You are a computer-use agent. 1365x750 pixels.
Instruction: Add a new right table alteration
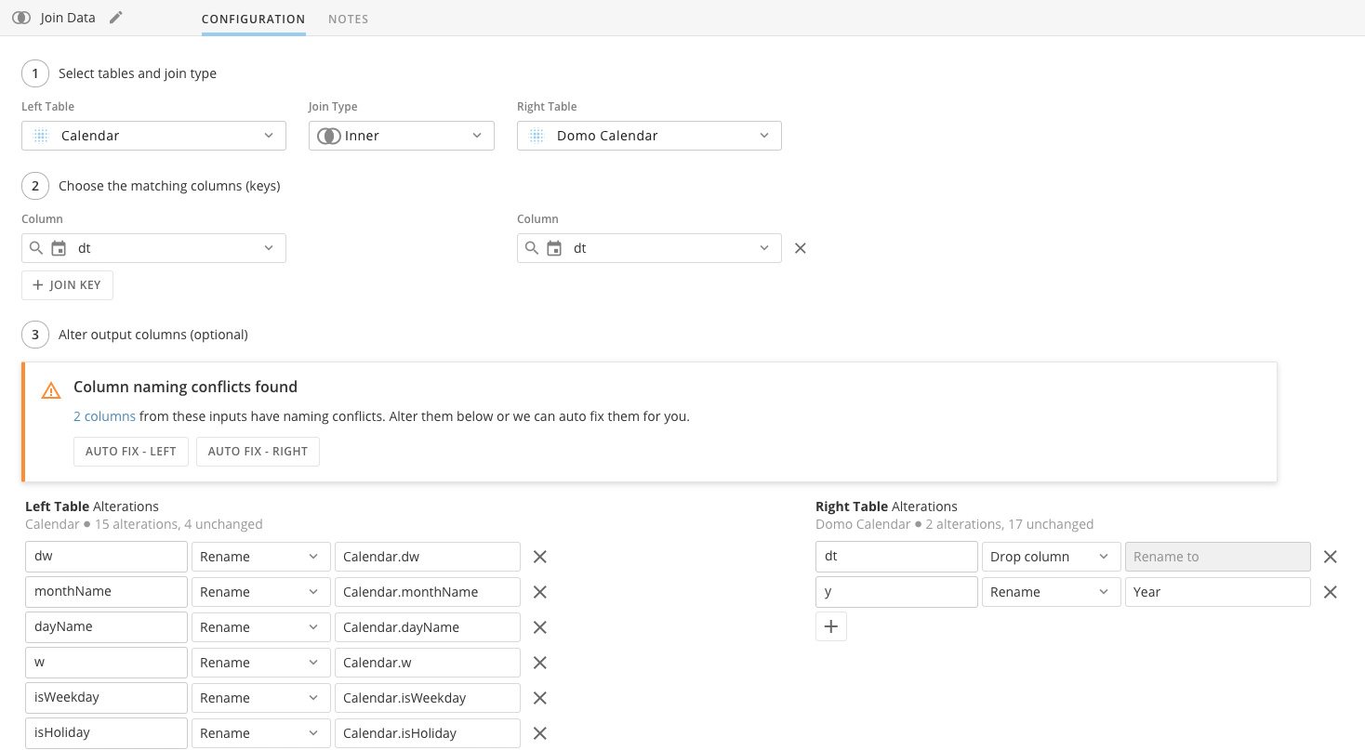[x=830, y=626]
